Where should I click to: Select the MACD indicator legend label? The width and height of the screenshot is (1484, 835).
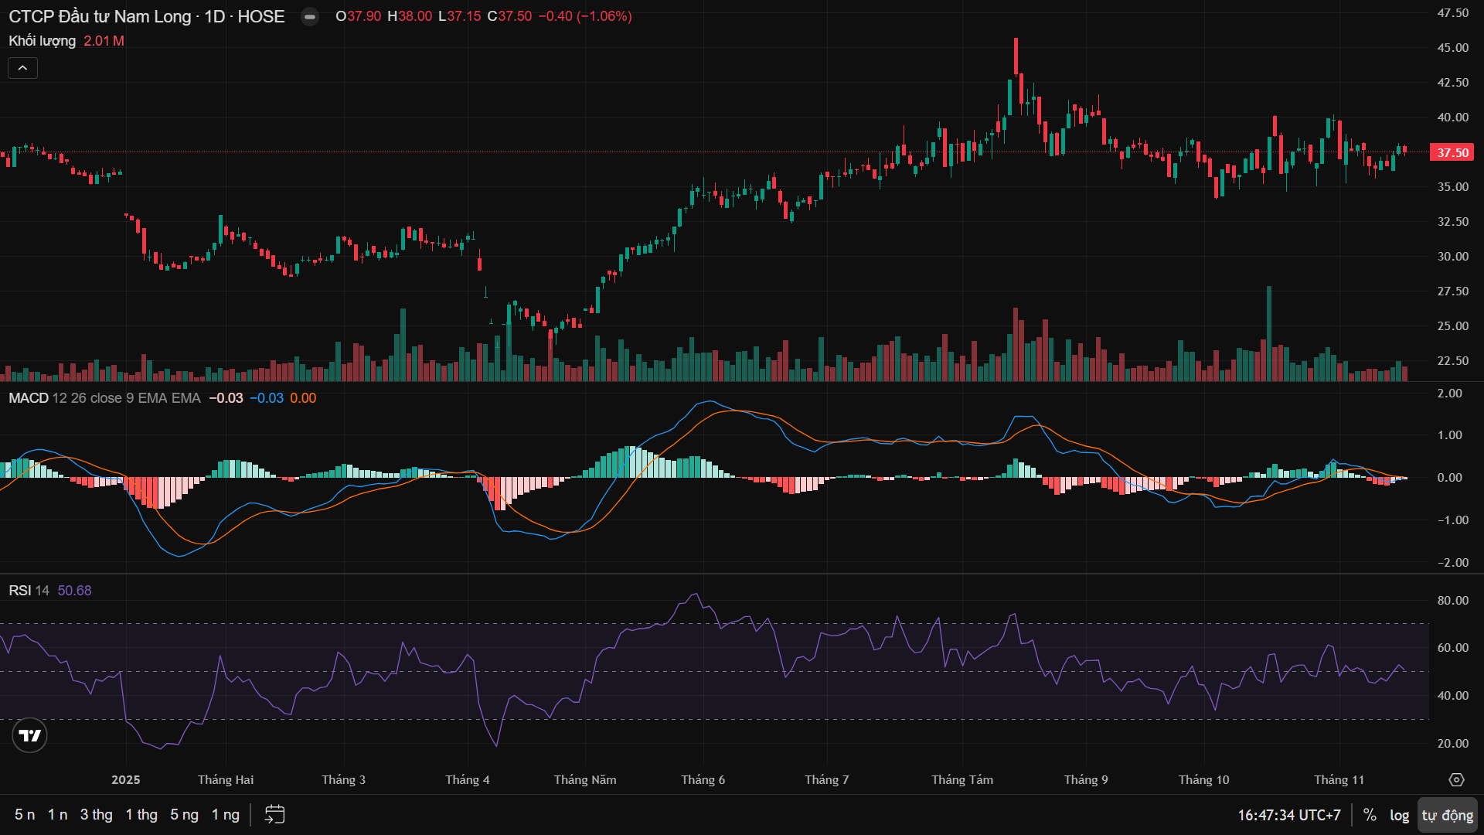[29, 398]
